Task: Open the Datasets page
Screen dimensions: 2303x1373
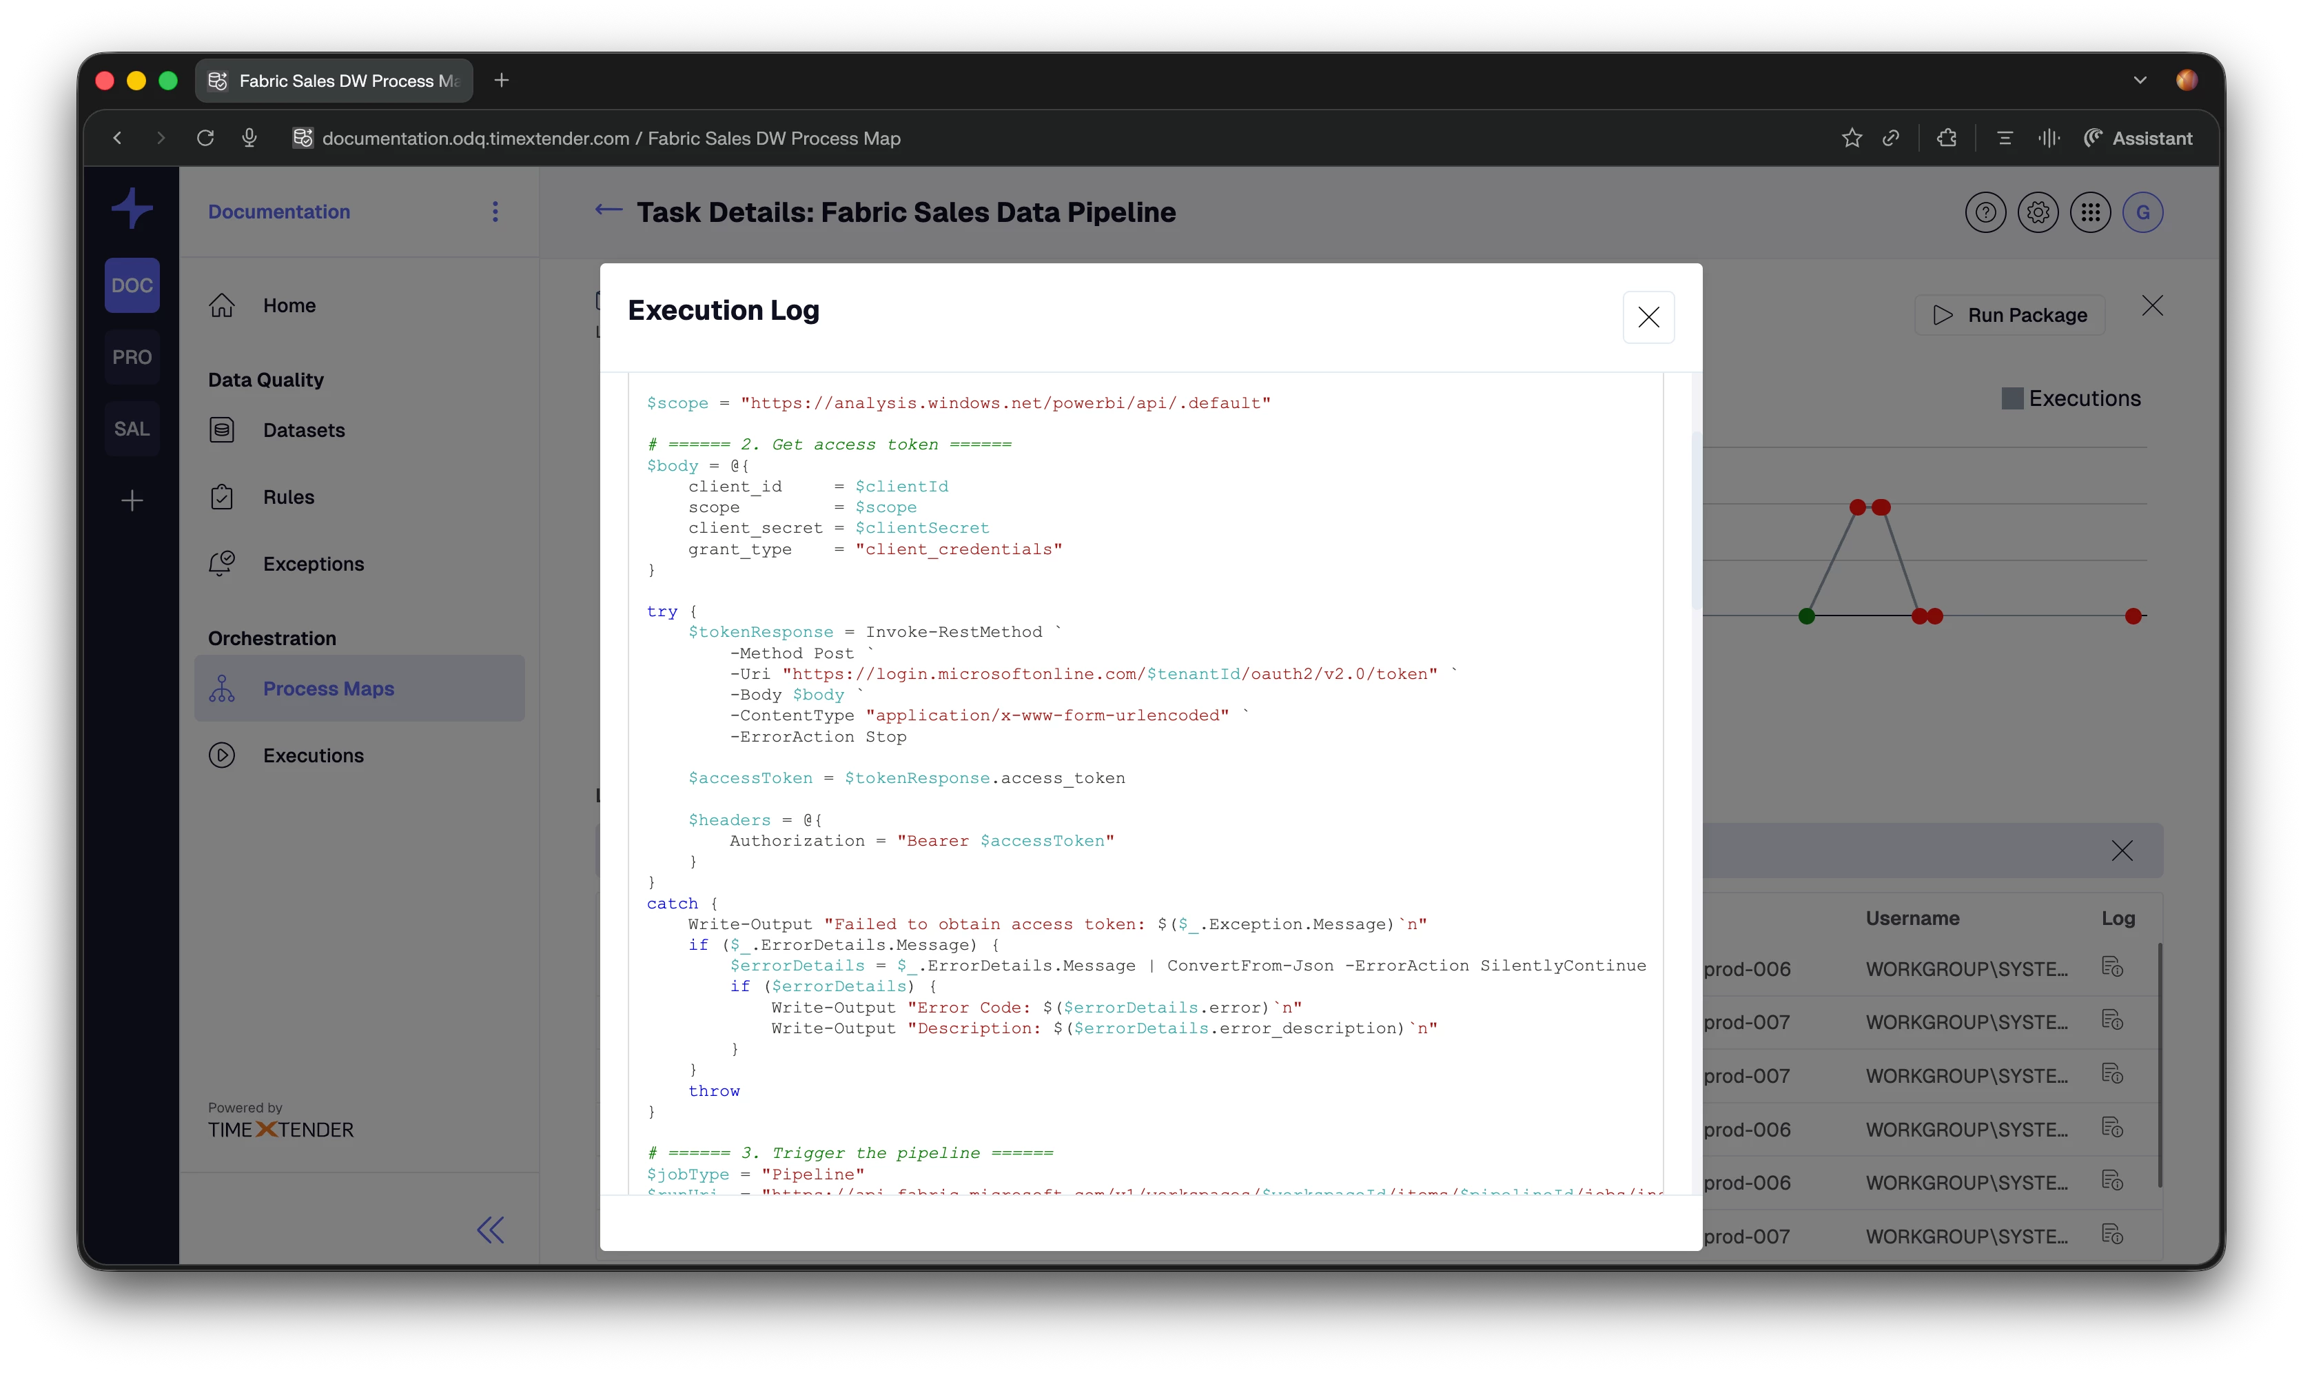Action: (303, 430)
